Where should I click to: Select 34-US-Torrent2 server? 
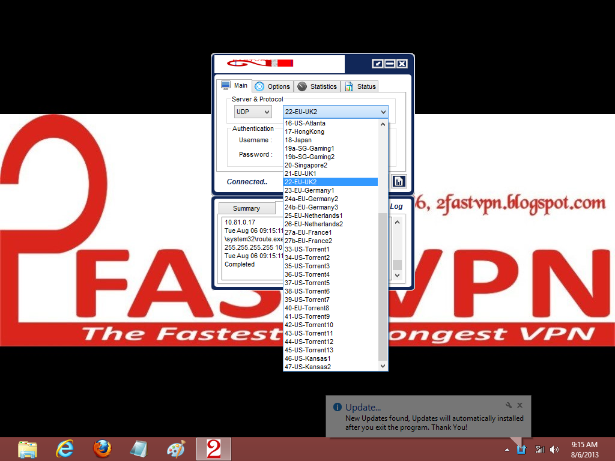[330, 258]
